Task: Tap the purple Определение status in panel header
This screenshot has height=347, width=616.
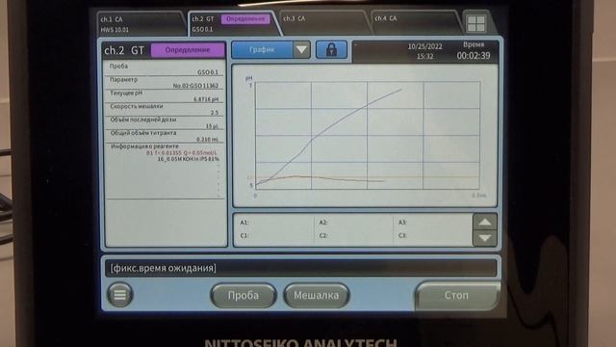Action: (x=188, y=50)
